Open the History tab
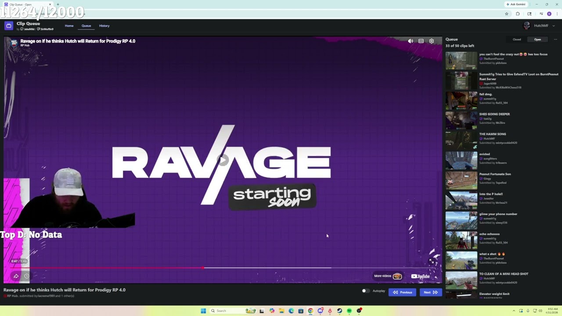Image resolution: width=562 pixels, height=316 pixels. click(104, 25)
